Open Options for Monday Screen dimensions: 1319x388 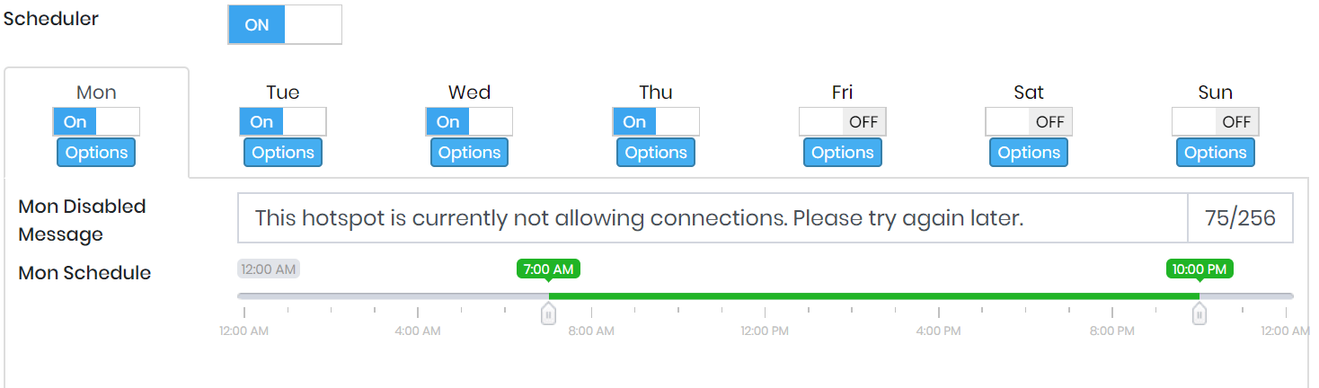96,153
